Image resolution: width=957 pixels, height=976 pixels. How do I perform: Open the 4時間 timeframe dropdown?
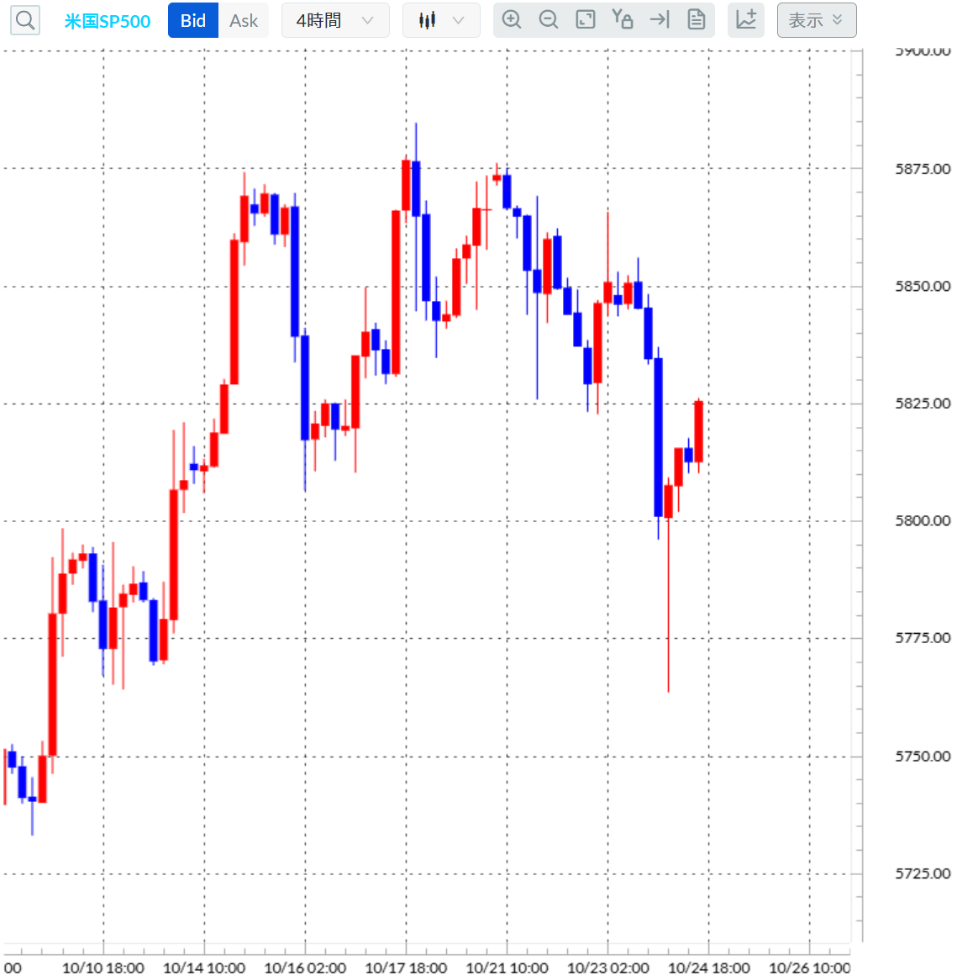(x=335, y=20)
